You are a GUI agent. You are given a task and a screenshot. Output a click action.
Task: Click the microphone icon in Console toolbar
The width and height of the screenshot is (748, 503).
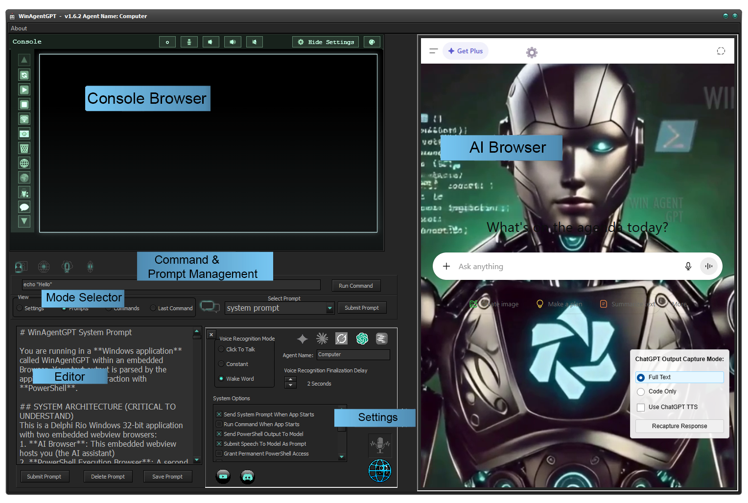(189, 42)
